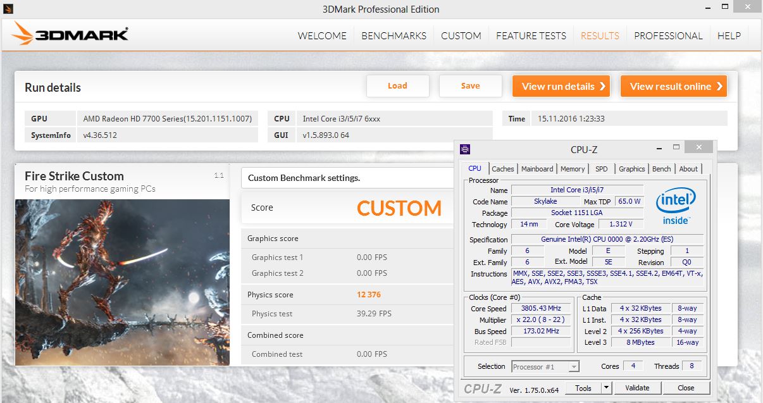Open the Memory tab in CPU-Z
This screenshot has width=763, height=403.
[x=573, y=169]
